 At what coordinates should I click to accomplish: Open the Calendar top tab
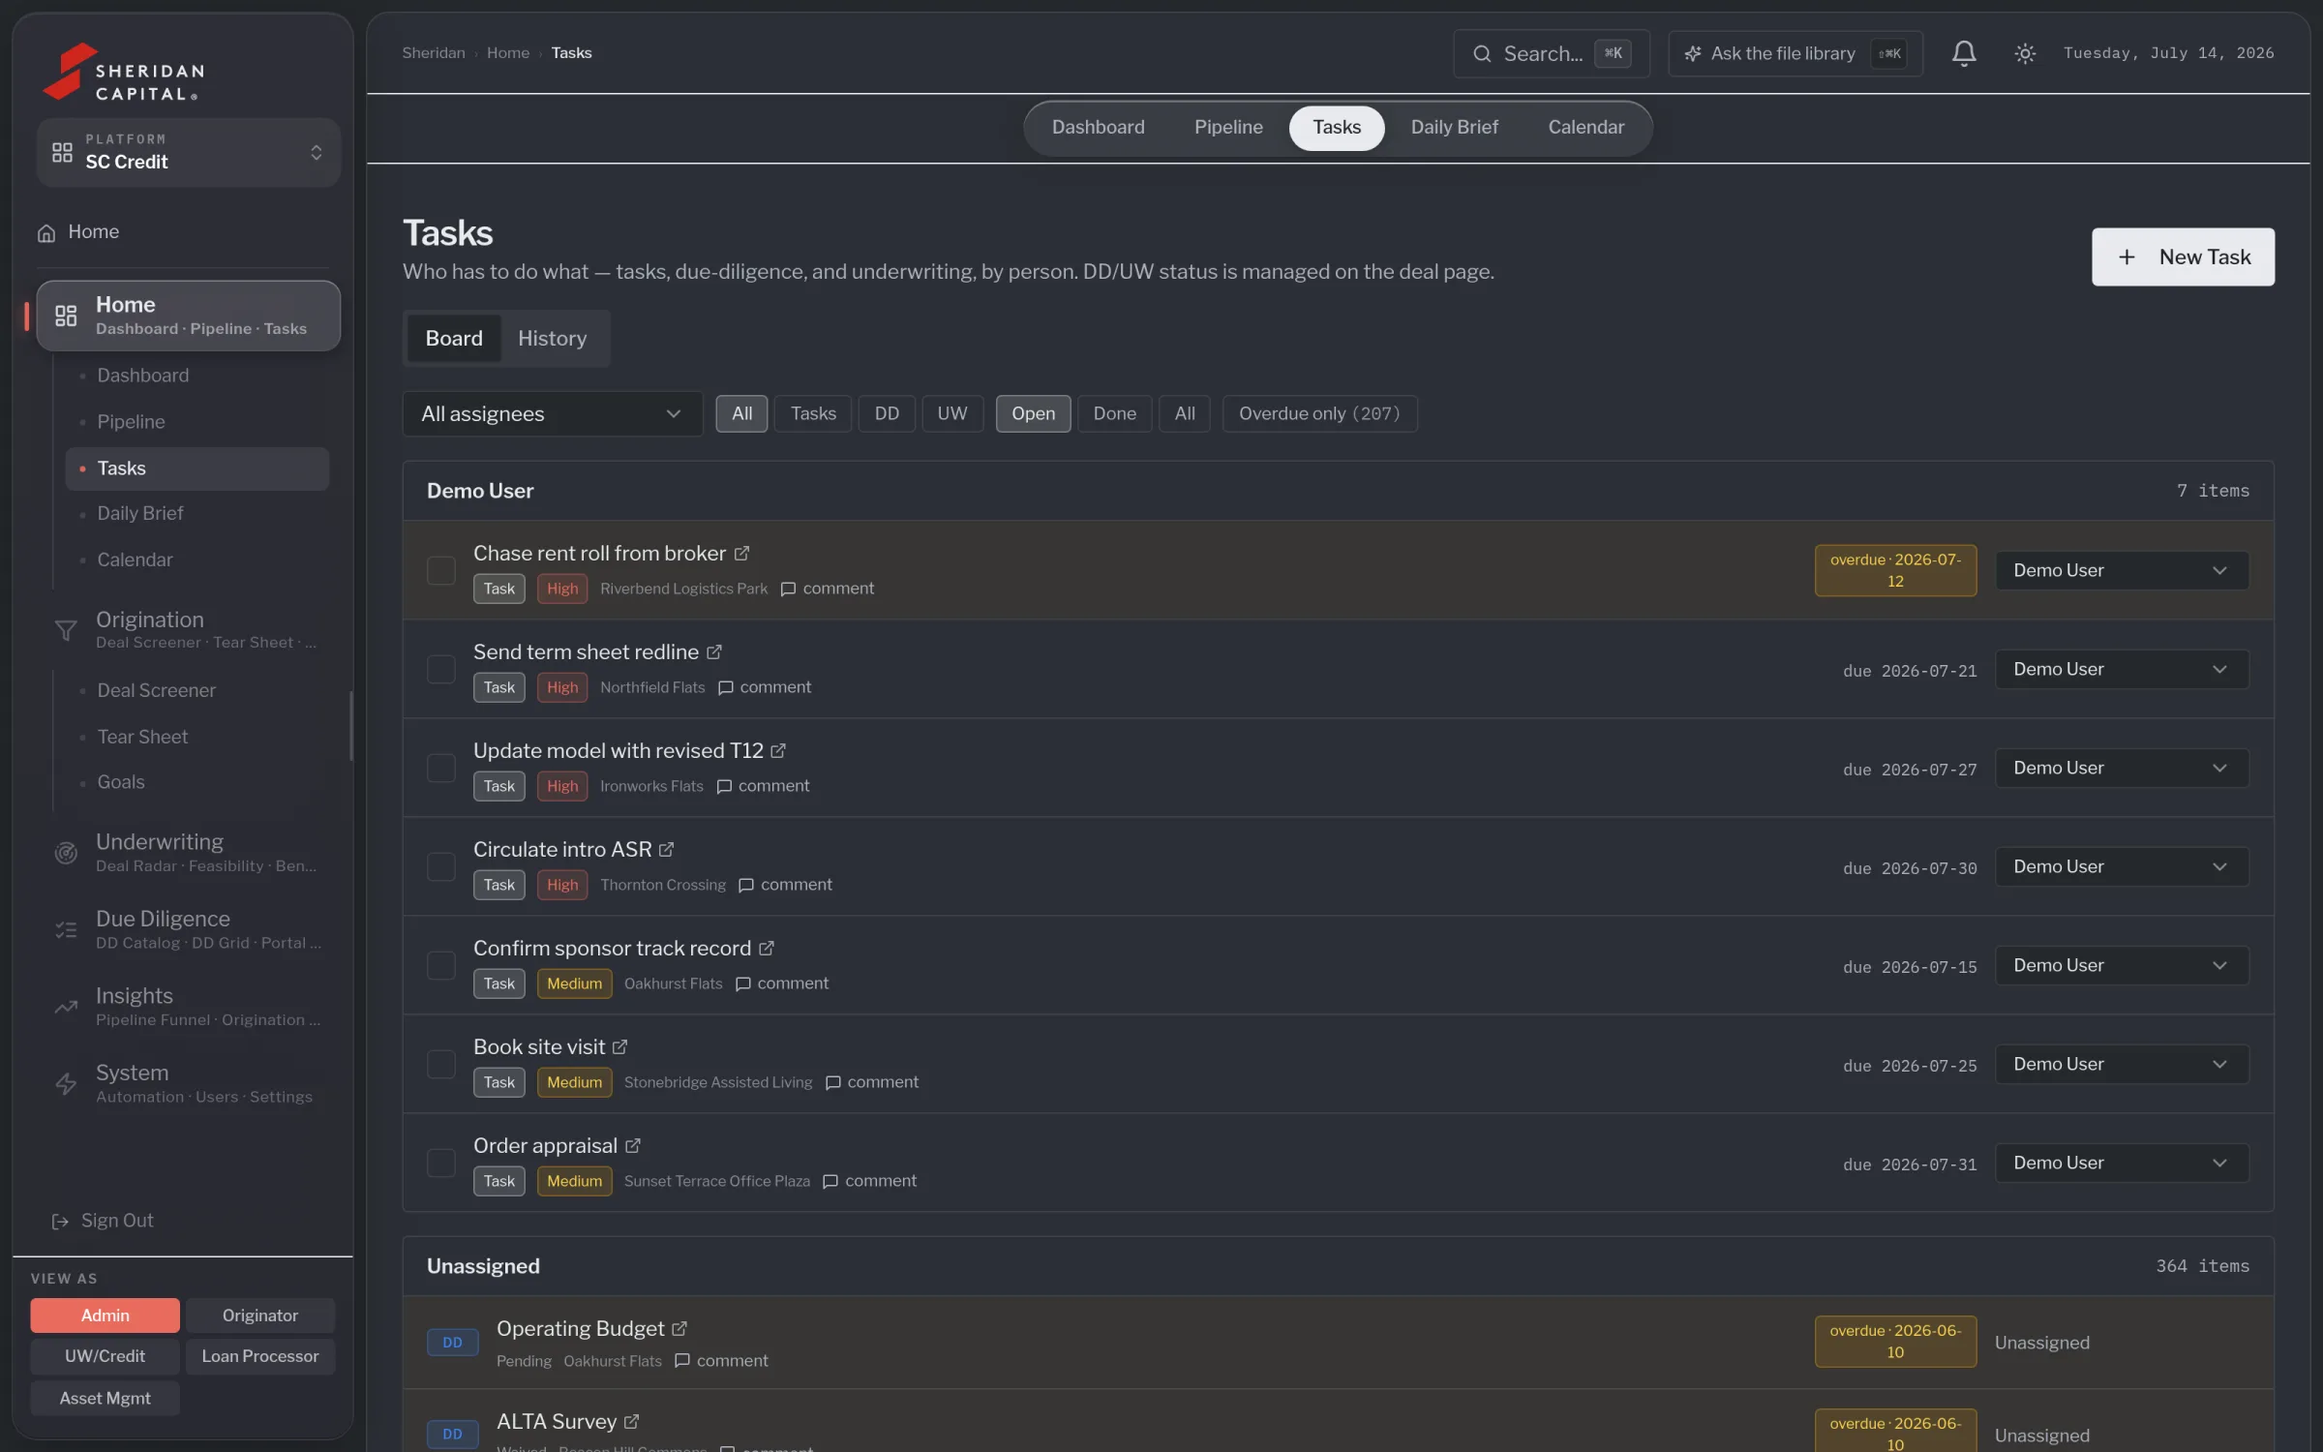(x=1585, y=128)
